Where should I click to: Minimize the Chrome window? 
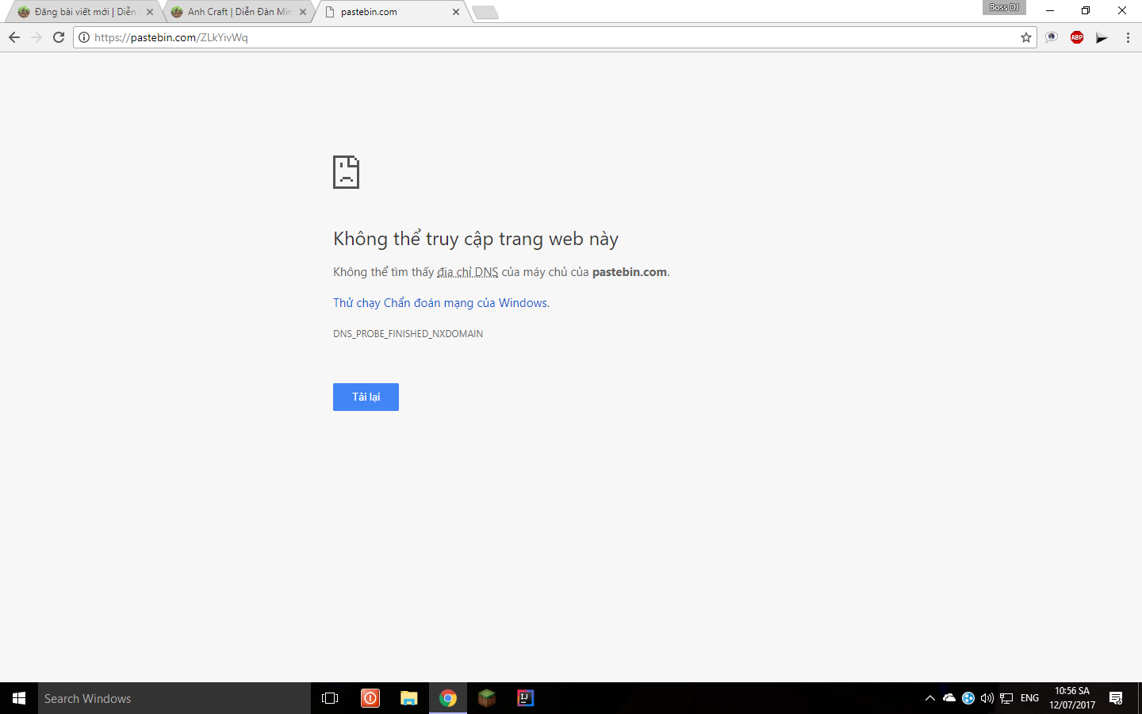click(1049, 10)
